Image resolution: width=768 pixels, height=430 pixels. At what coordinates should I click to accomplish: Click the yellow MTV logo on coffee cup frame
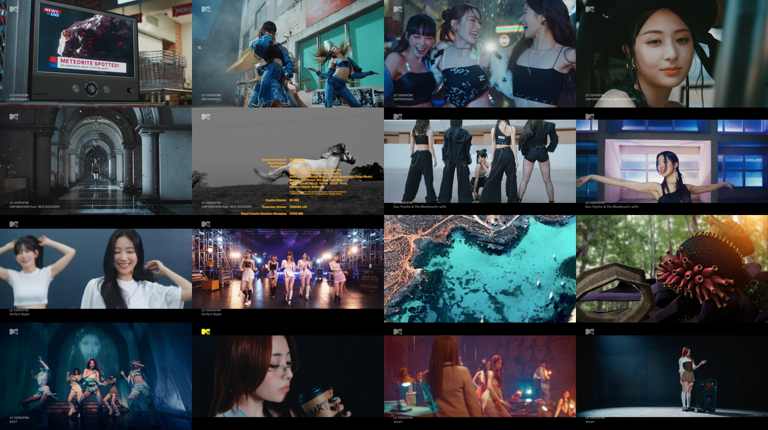206,332
